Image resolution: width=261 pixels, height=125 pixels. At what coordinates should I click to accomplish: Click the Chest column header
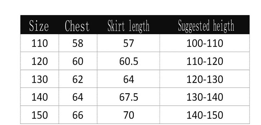77,26
